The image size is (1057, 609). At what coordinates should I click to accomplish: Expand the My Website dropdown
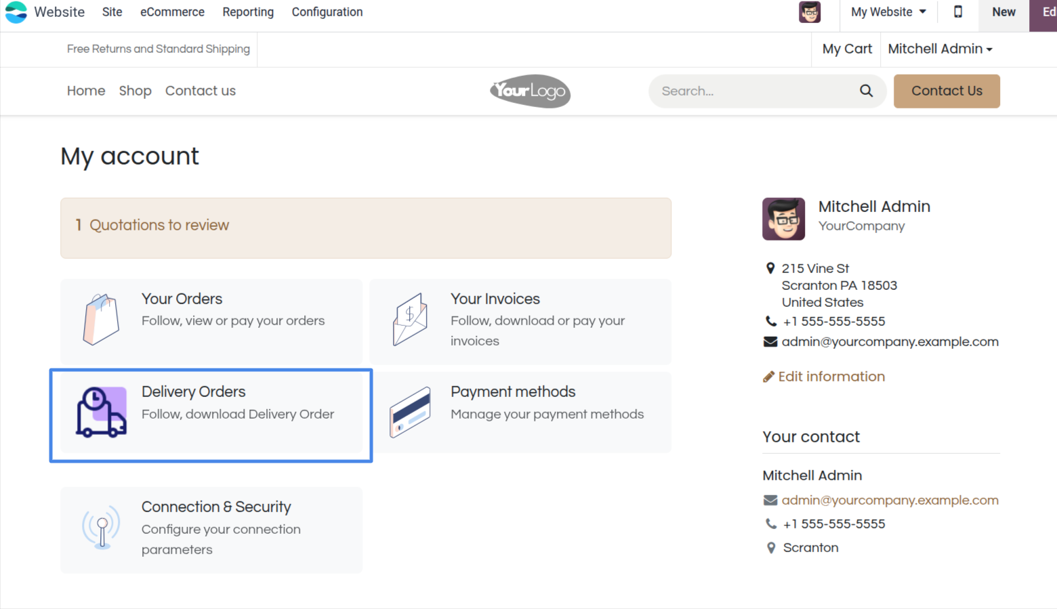[x=888, y=12]
